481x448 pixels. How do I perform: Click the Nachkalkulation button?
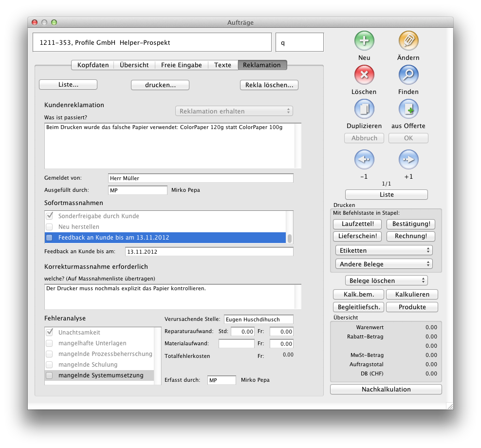[386, 390]
